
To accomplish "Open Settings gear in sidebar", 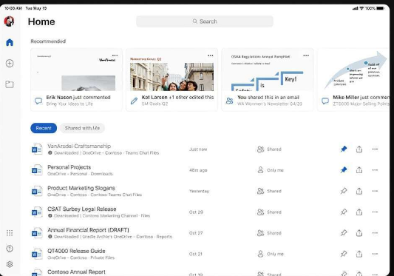I will pos(10,264).
